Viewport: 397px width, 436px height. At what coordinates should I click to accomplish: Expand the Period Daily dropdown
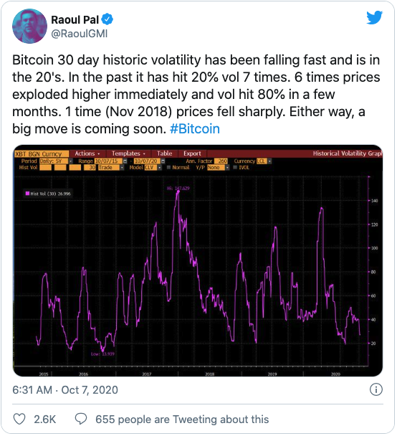pos(70,161)
